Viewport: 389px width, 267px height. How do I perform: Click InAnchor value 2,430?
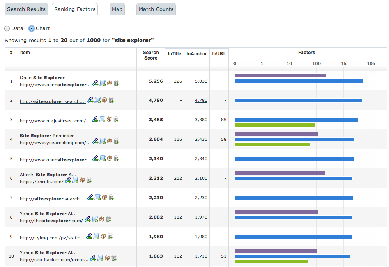(x=201, y=139)
